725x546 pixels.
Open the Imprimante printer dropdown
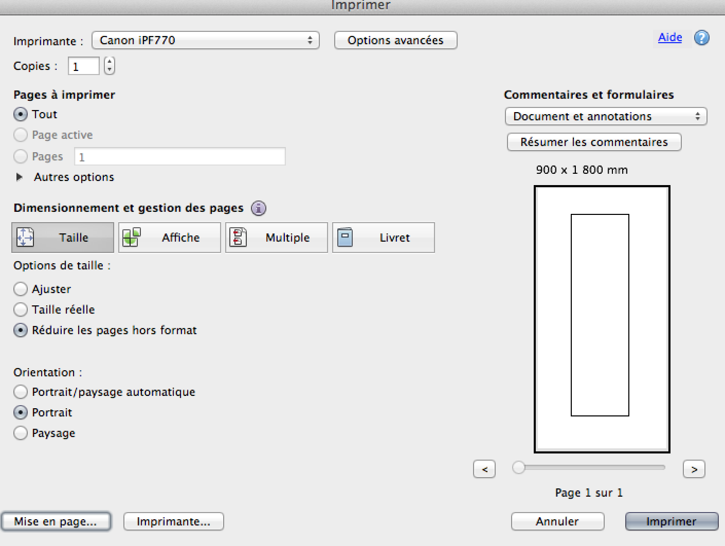click(206, 40)
